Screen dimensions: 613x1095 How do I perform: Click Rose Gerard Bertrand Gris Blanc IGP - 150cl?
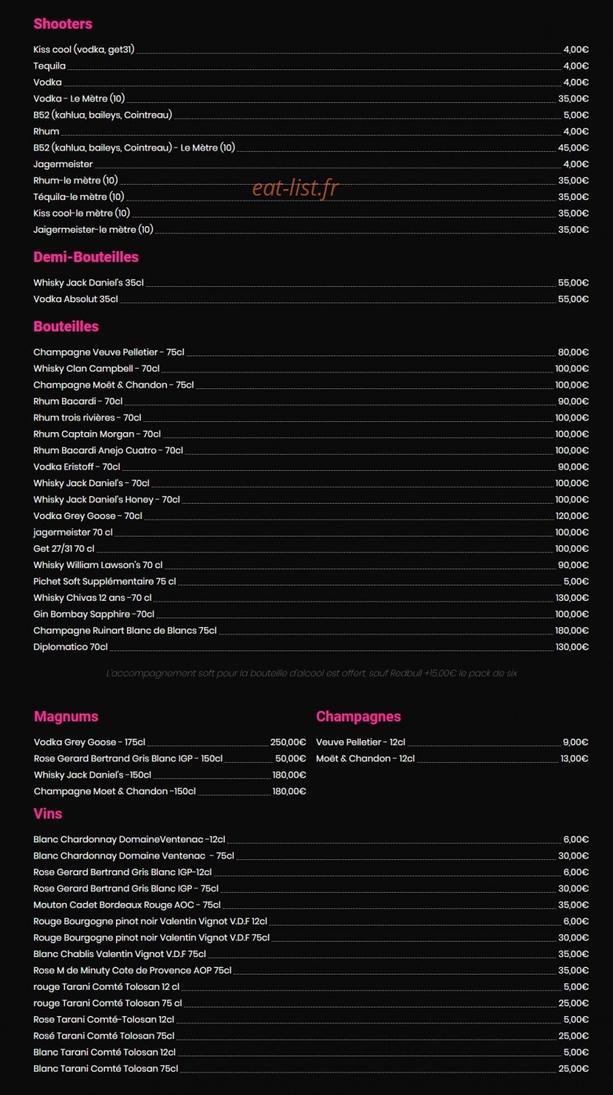(169, 759)
